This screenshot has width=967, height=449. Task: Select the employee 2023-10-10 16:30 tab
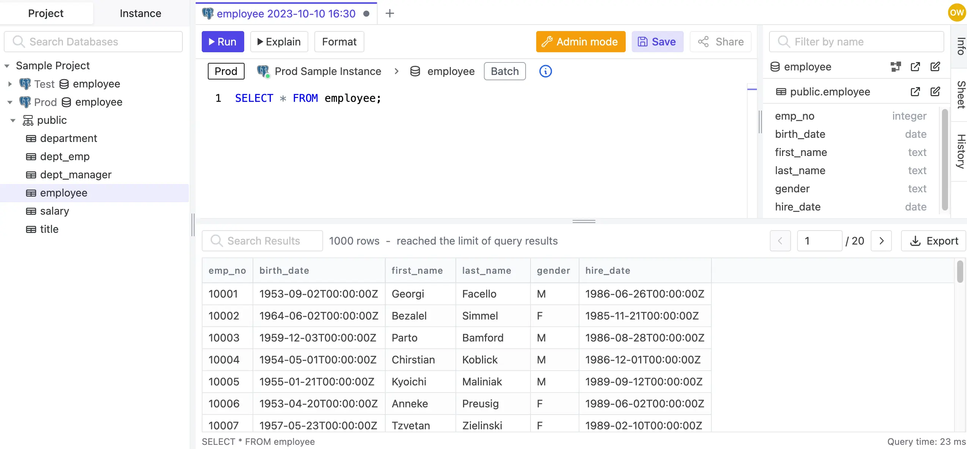coord(286,14)
